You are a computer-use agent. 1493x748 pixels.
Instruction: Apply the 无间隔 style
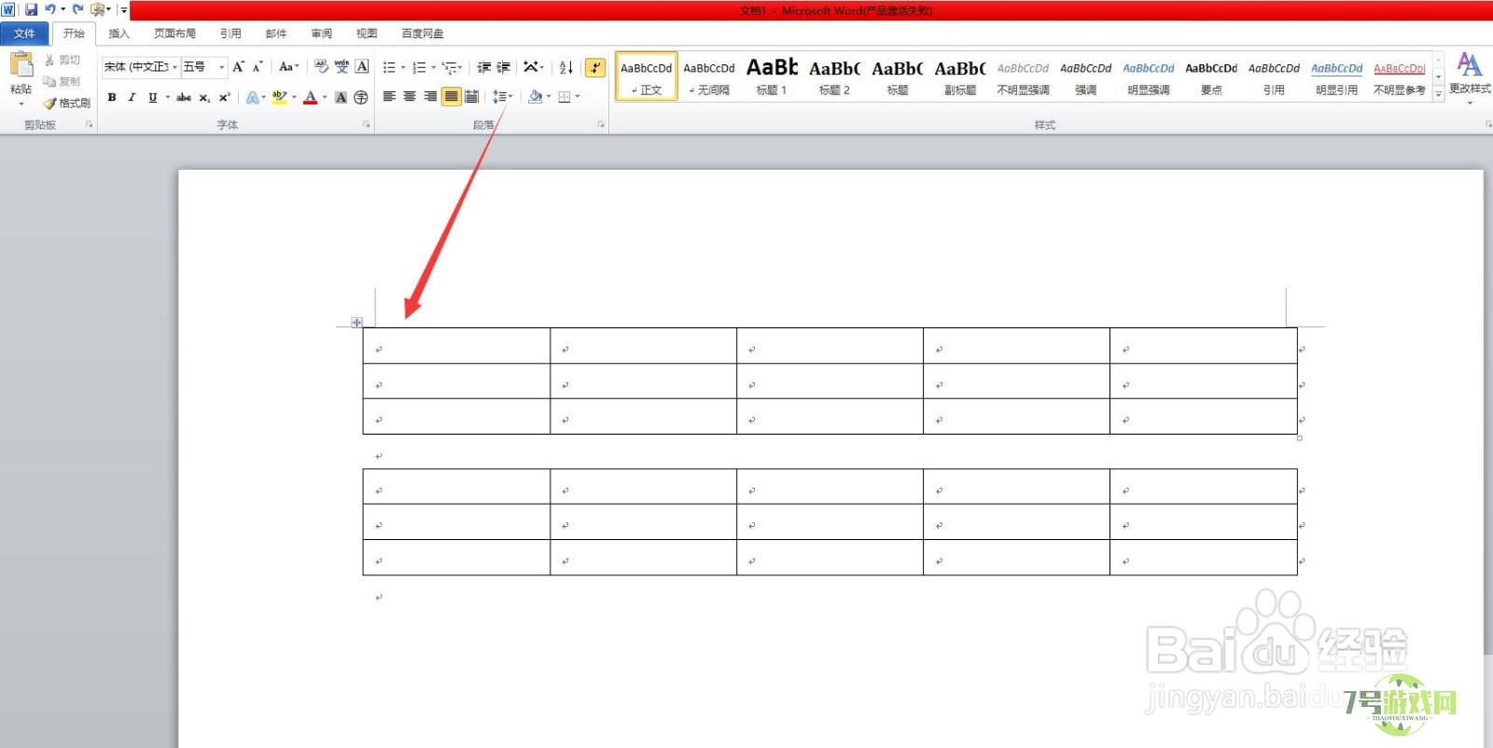click(x=709, y=77)
